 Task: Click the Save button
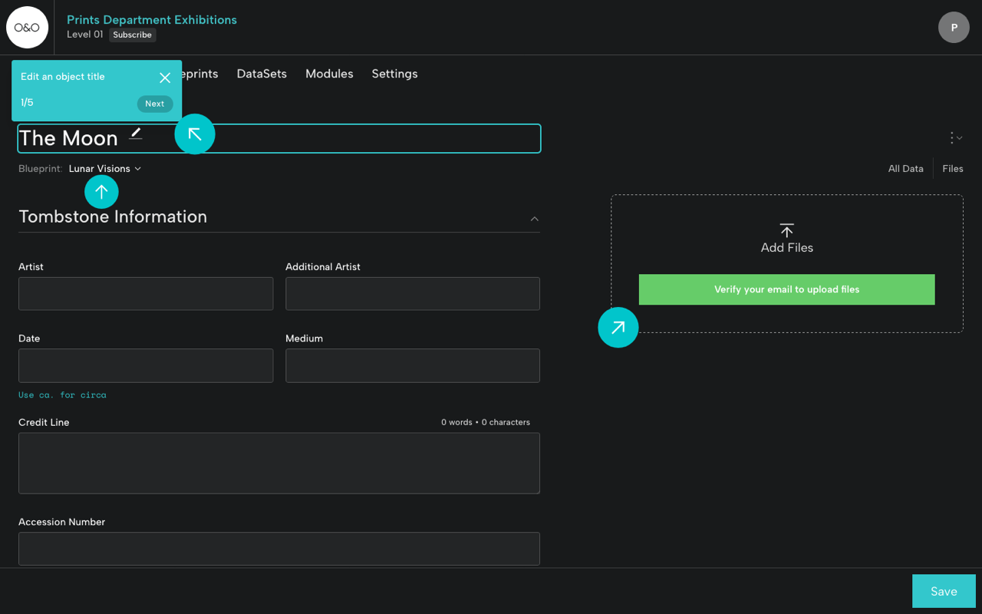coord(943,591)
